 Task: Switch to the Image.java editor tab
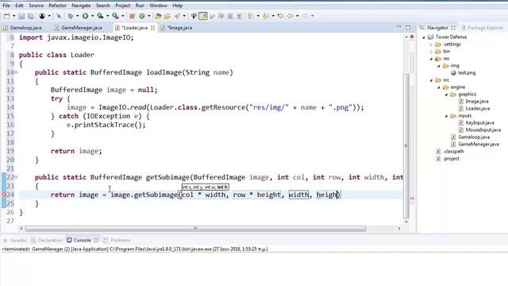pyautogui.click(x=176, y=28)
